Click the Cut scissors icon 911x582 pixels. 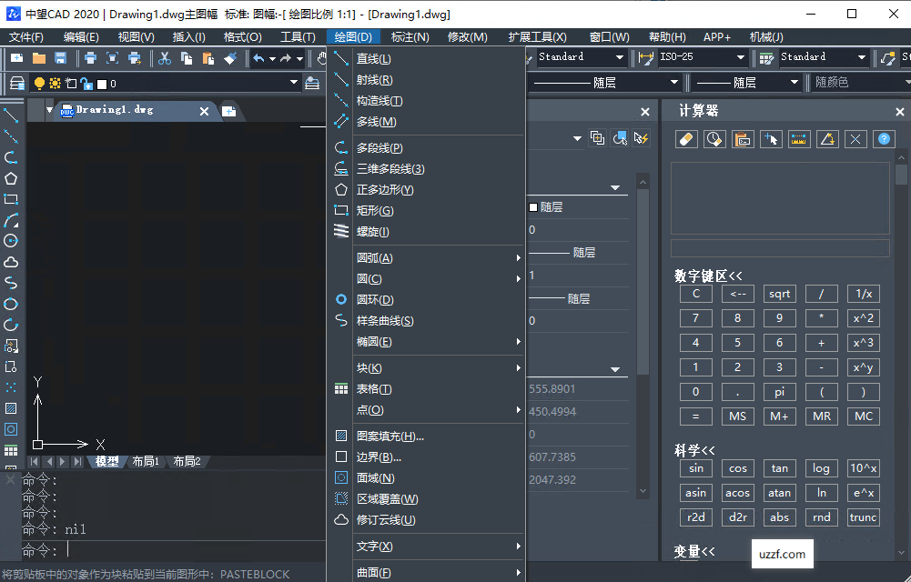pyautogui.click(x=164, y=58)
